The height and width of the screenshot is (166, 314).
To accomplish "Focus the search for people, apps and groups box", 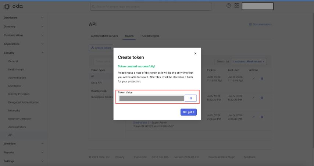I will click(151, 6).
